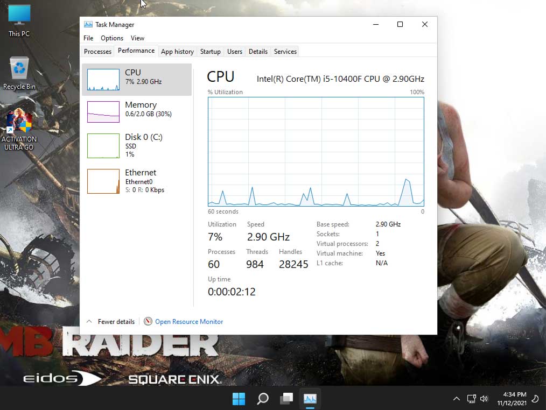
Task: Click the Task Manager title bar icon
Action: pos(88,24)
